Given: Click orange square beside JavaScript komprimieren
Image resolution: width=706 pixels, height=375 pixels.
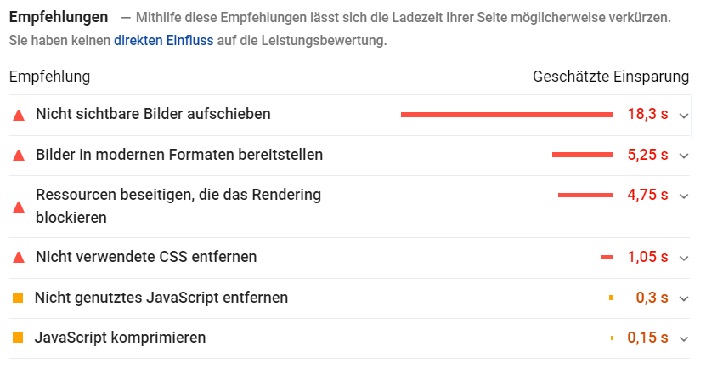Looking at the screenshot, I should 18,338.
